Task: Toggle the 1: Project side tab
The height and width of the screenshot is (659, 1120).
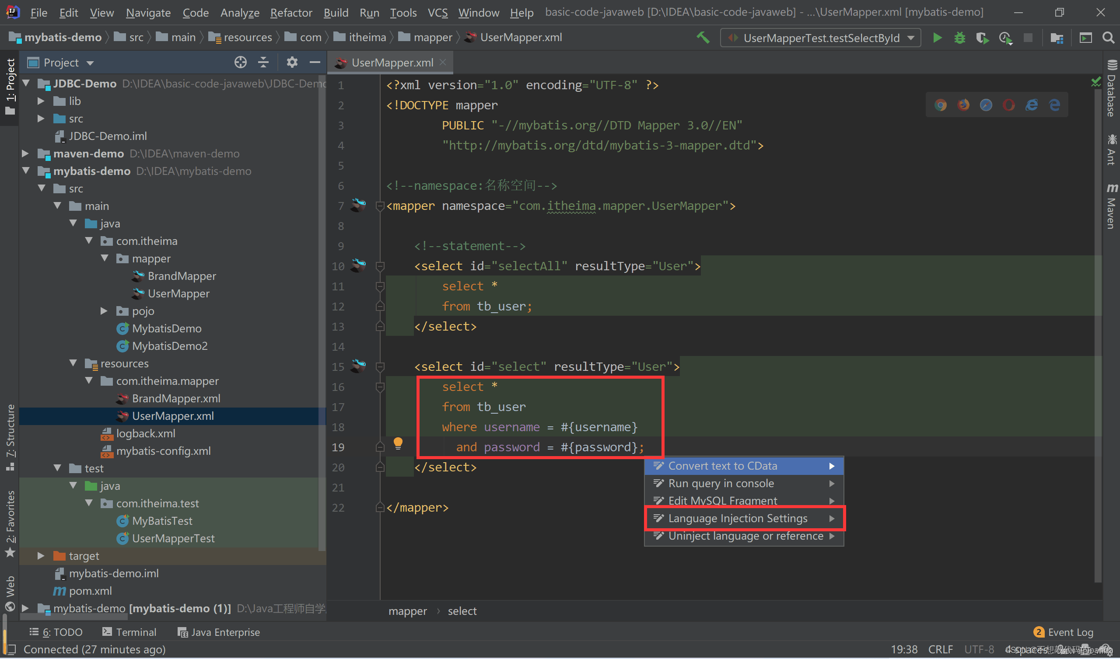Action: [10, 87]
